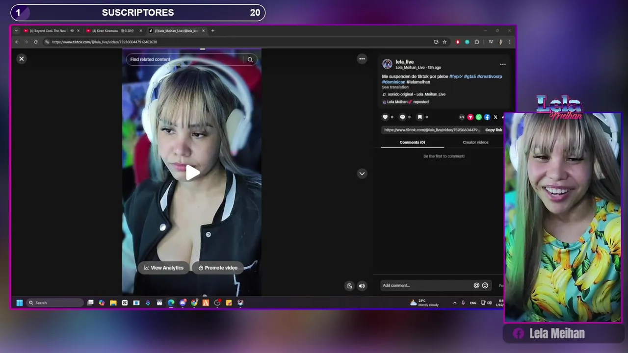628x353 pixels.
Task: Play the paused TikTok video
Action: tap(192, 173)
